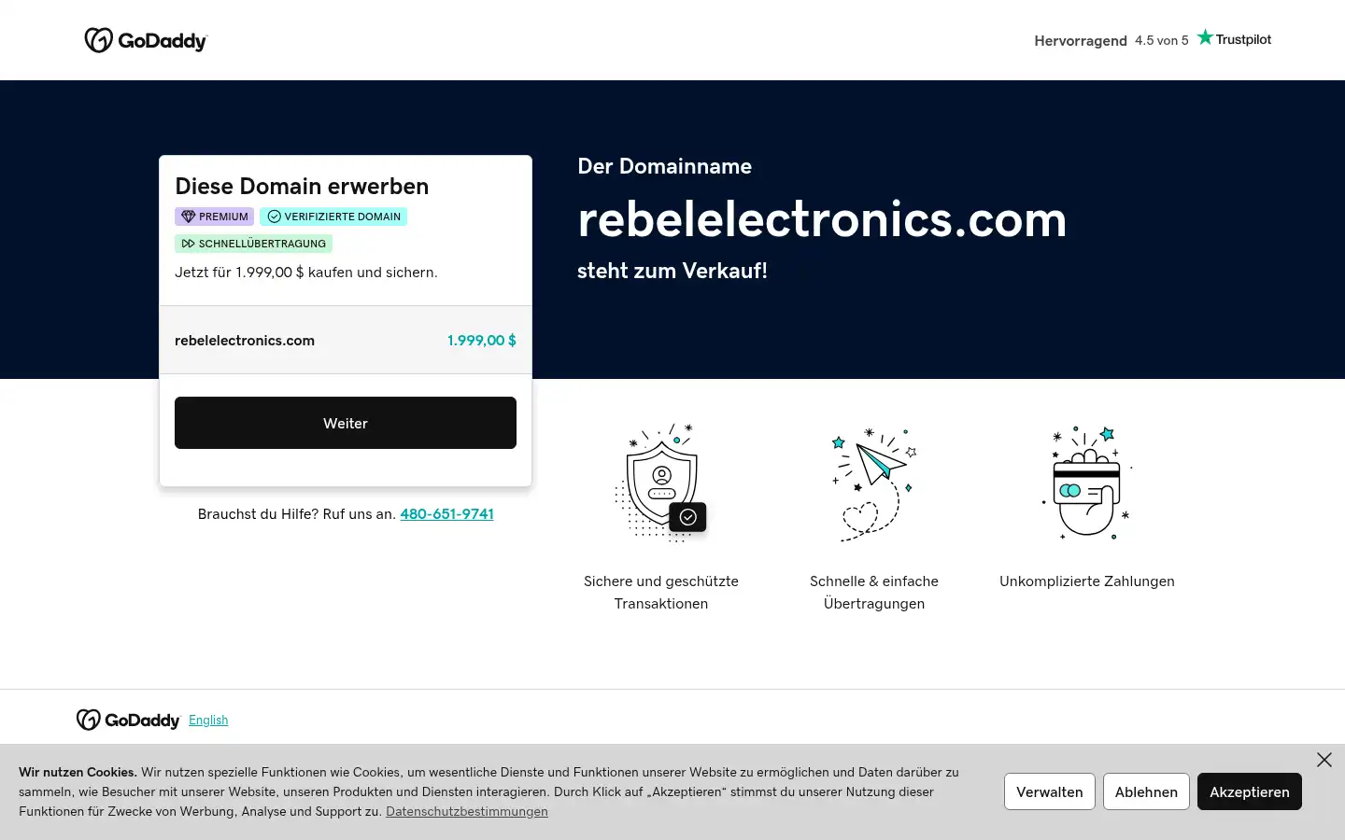Viewport: 1345px width, 840px height.
Task: Click the 1.999,00 $ price text
Action: point(482,341)
